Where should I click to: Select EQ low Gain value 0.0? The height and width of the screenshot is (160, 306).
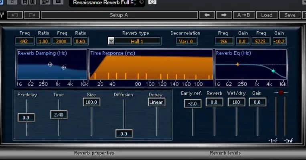pos(242,41)
